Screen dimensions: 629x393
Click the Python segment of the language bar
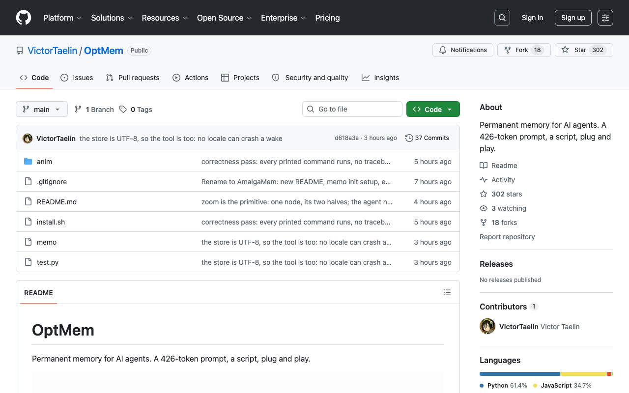pyautogui.click(x=519, y=374)
